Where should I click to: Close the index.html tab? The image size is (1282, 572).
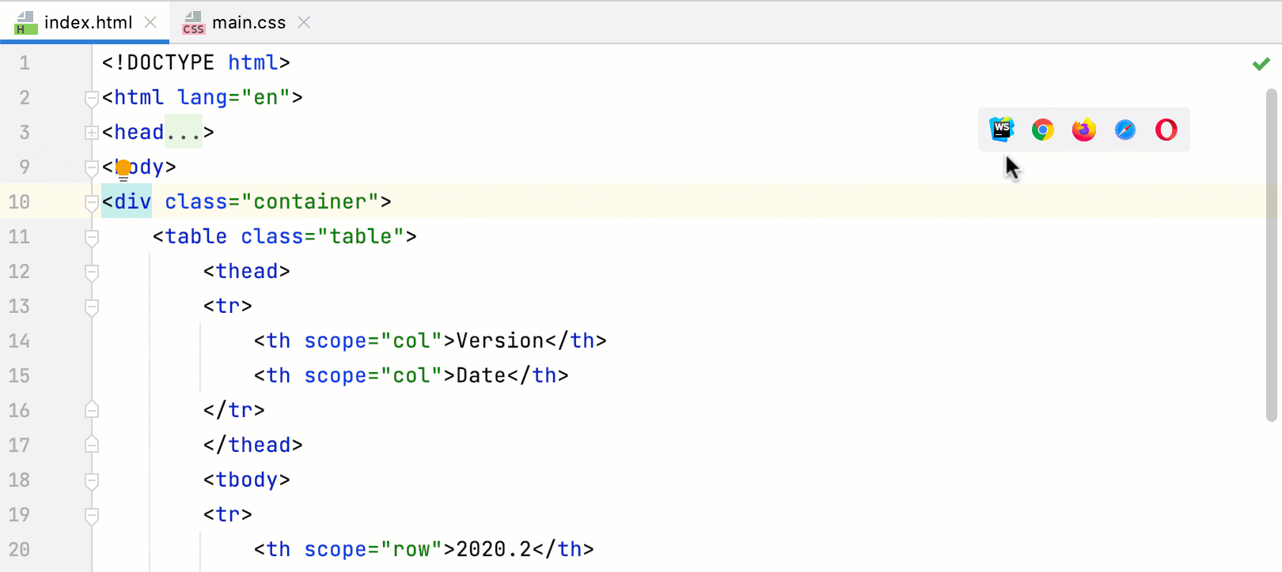click(x=150, y=23)
